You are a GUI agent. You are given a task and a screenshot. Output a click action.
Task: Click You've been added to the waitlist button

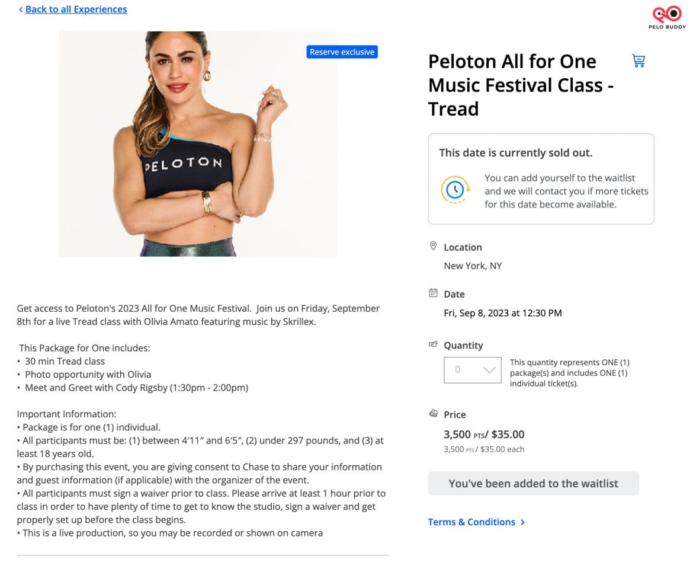pos(534,483)
